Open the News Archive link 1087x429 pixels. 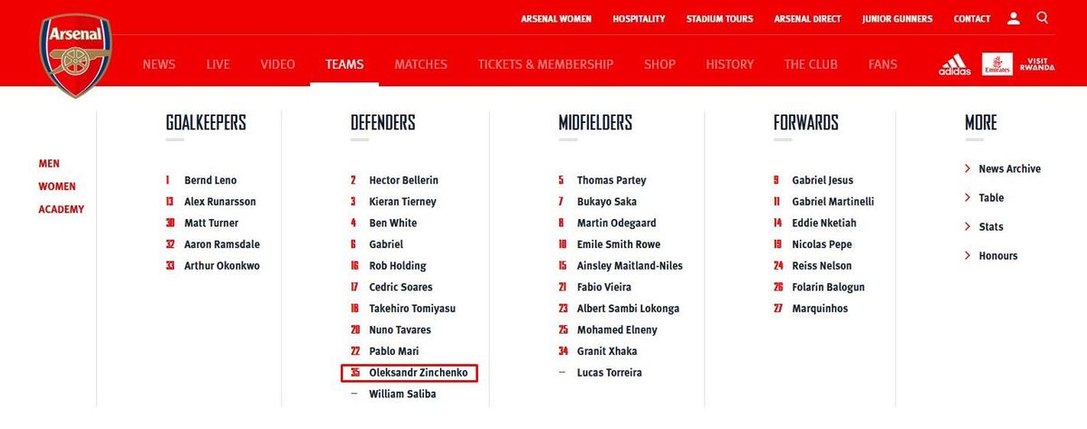1009,169
